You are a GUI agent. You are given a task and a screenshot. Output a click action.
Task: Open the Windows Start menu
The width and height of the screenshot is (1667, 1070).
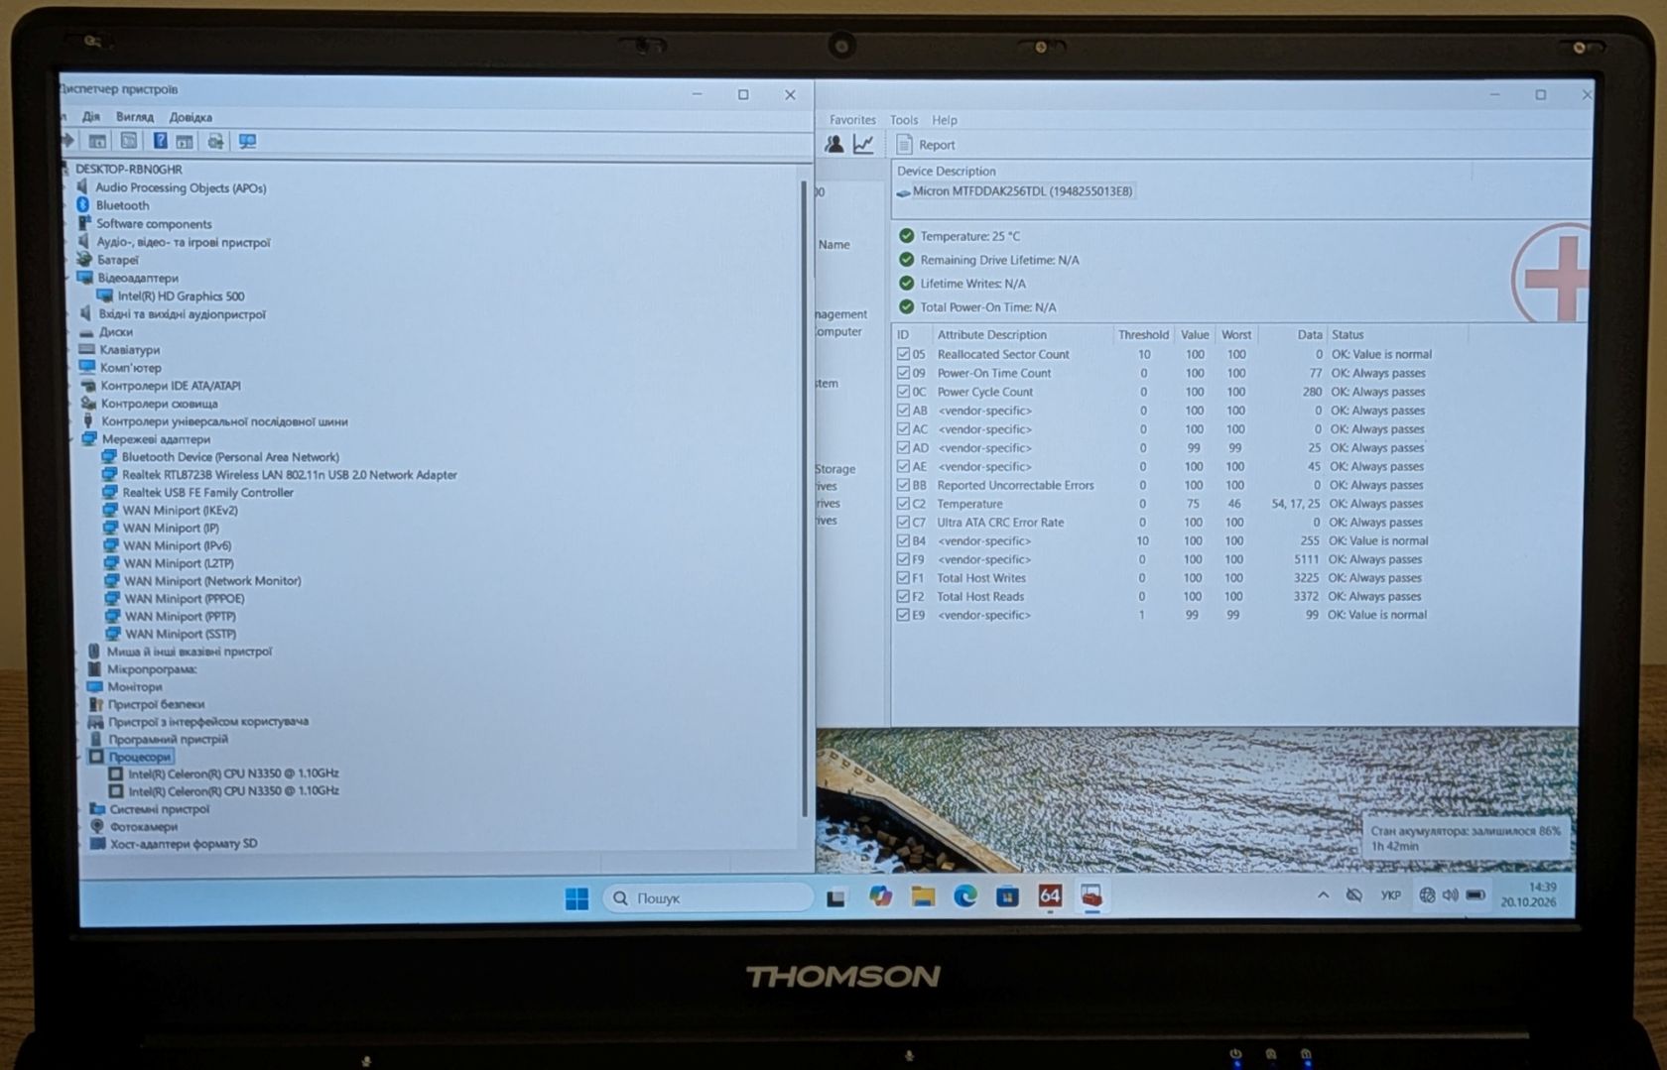(577, 897)
